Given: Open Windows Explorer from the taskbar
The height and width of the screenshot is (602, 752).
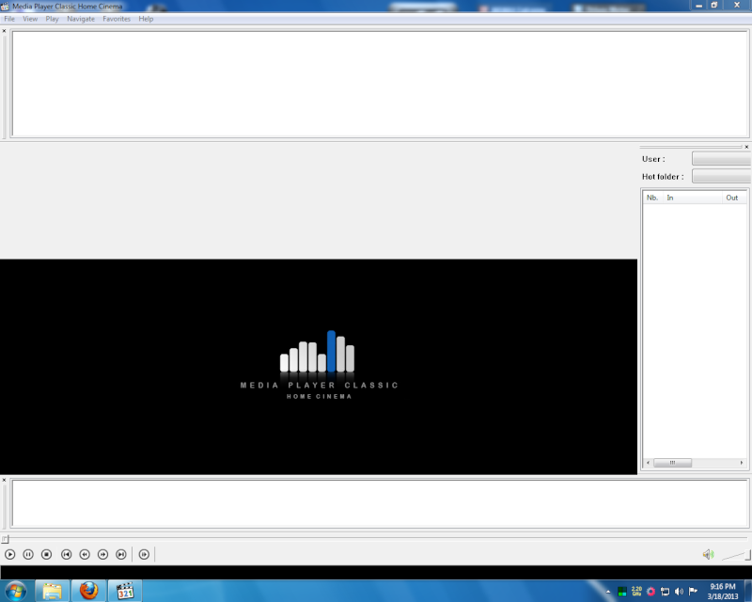Looking at the screenshot, I should point(52,591).
